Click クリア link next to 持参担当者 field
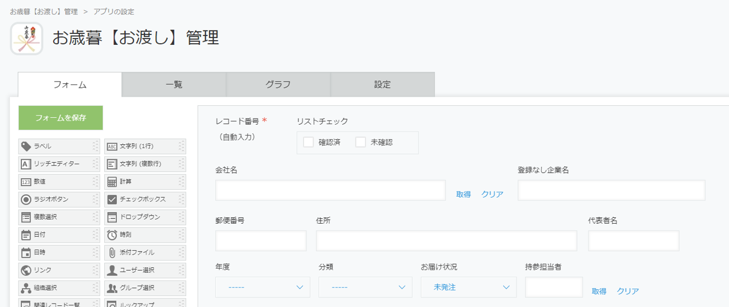Viewport: 729px width, 307px height. click(x=628, y=291)
